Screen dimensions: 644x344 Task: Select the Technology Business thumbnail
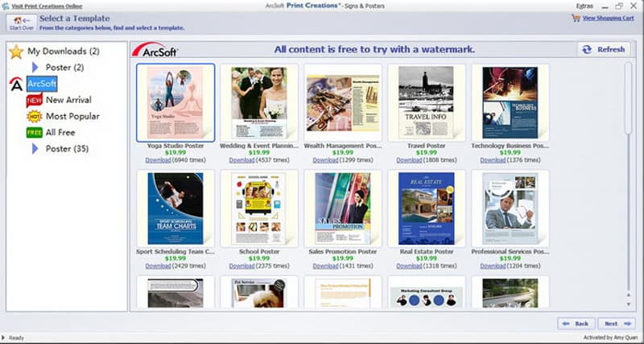click(x=510, y=103)
